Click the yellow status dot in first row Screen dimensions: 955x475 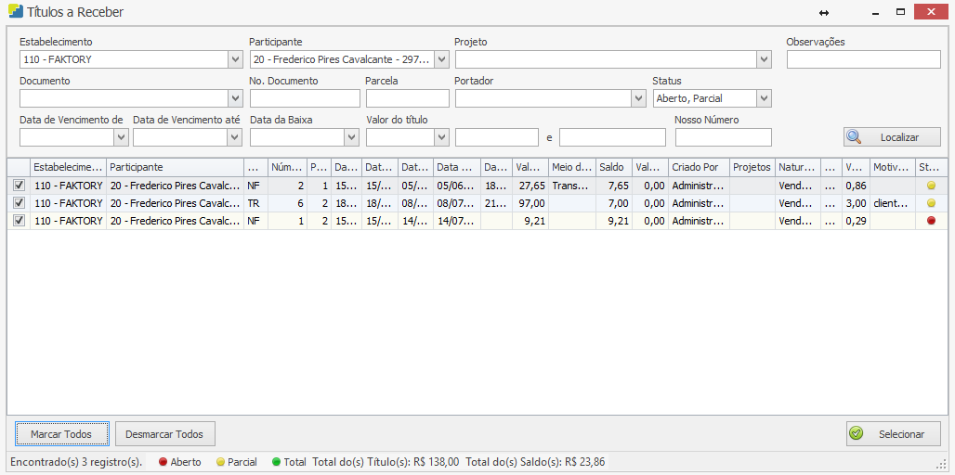coord(931,186)
